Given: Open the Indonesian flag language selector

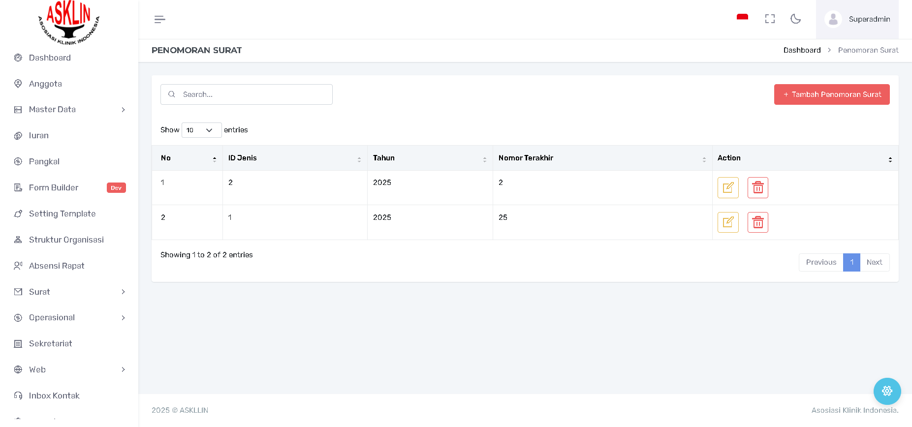Looking at the screenshot, I should pos(742,18).
